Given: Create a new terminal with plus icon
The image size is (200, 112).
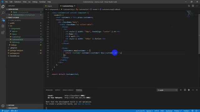Looking at the screenshot, I should (181, 90).
